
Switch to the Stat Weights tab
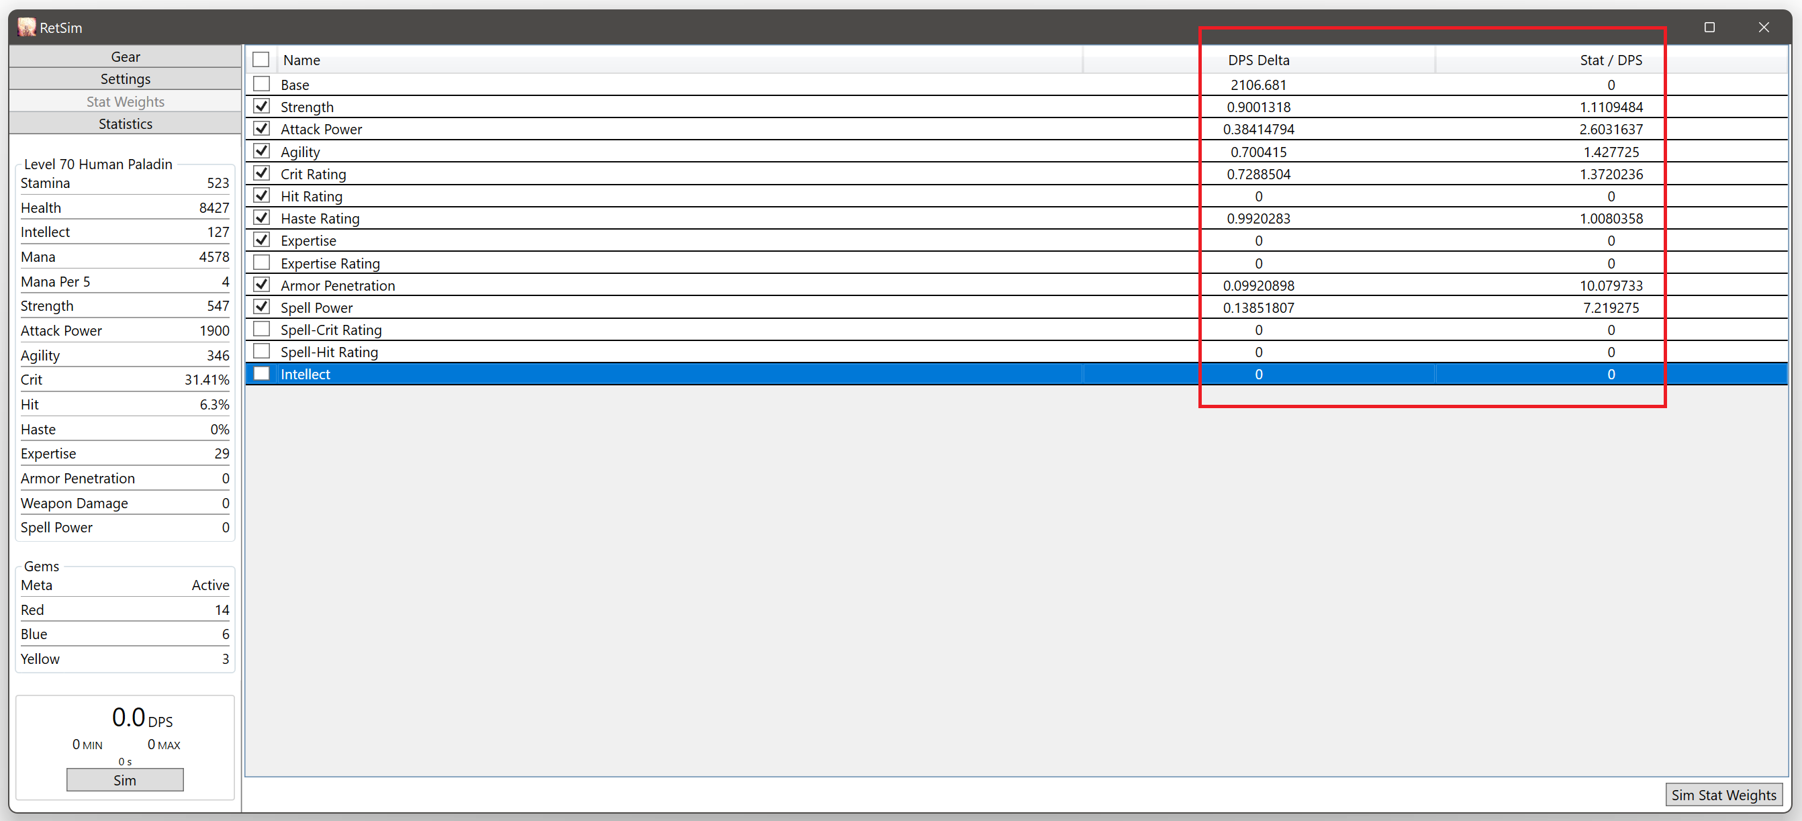pyautogui.click(x=126, y=101)
